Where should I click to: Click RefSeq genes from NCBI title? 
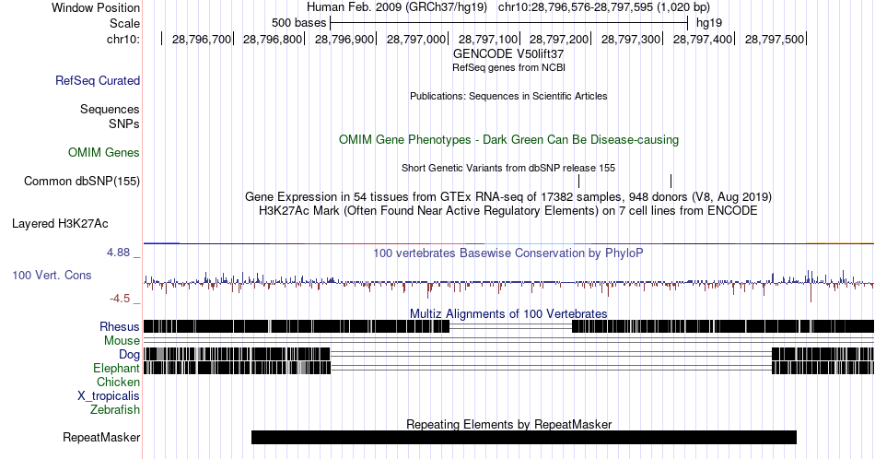pyautogui.click(x=508, y=67)
